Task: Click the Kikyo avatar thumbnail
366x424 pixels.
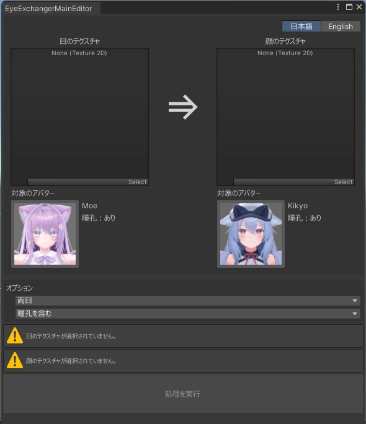Action: [251, 234]
